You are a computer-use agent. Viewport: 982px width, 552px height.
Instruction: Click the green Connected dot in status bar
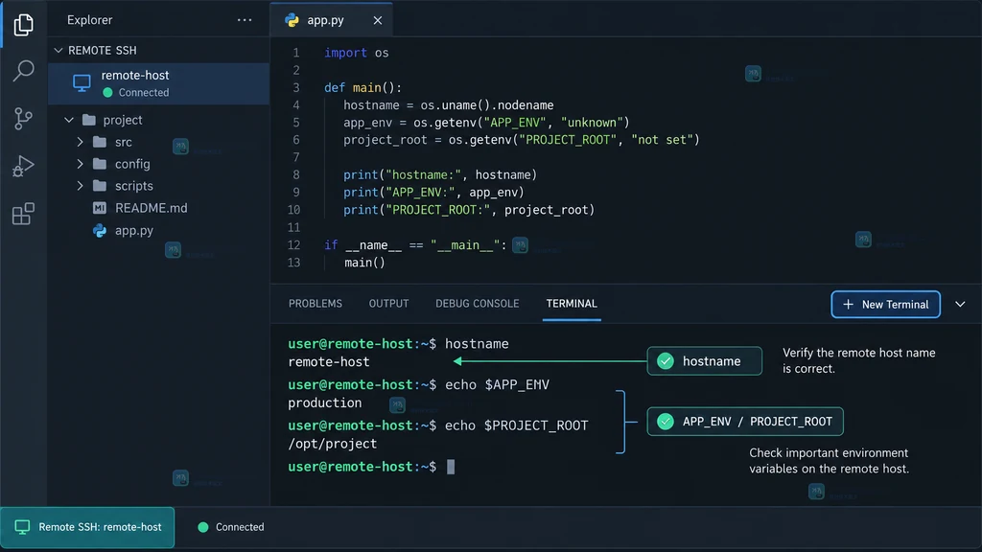203,527
